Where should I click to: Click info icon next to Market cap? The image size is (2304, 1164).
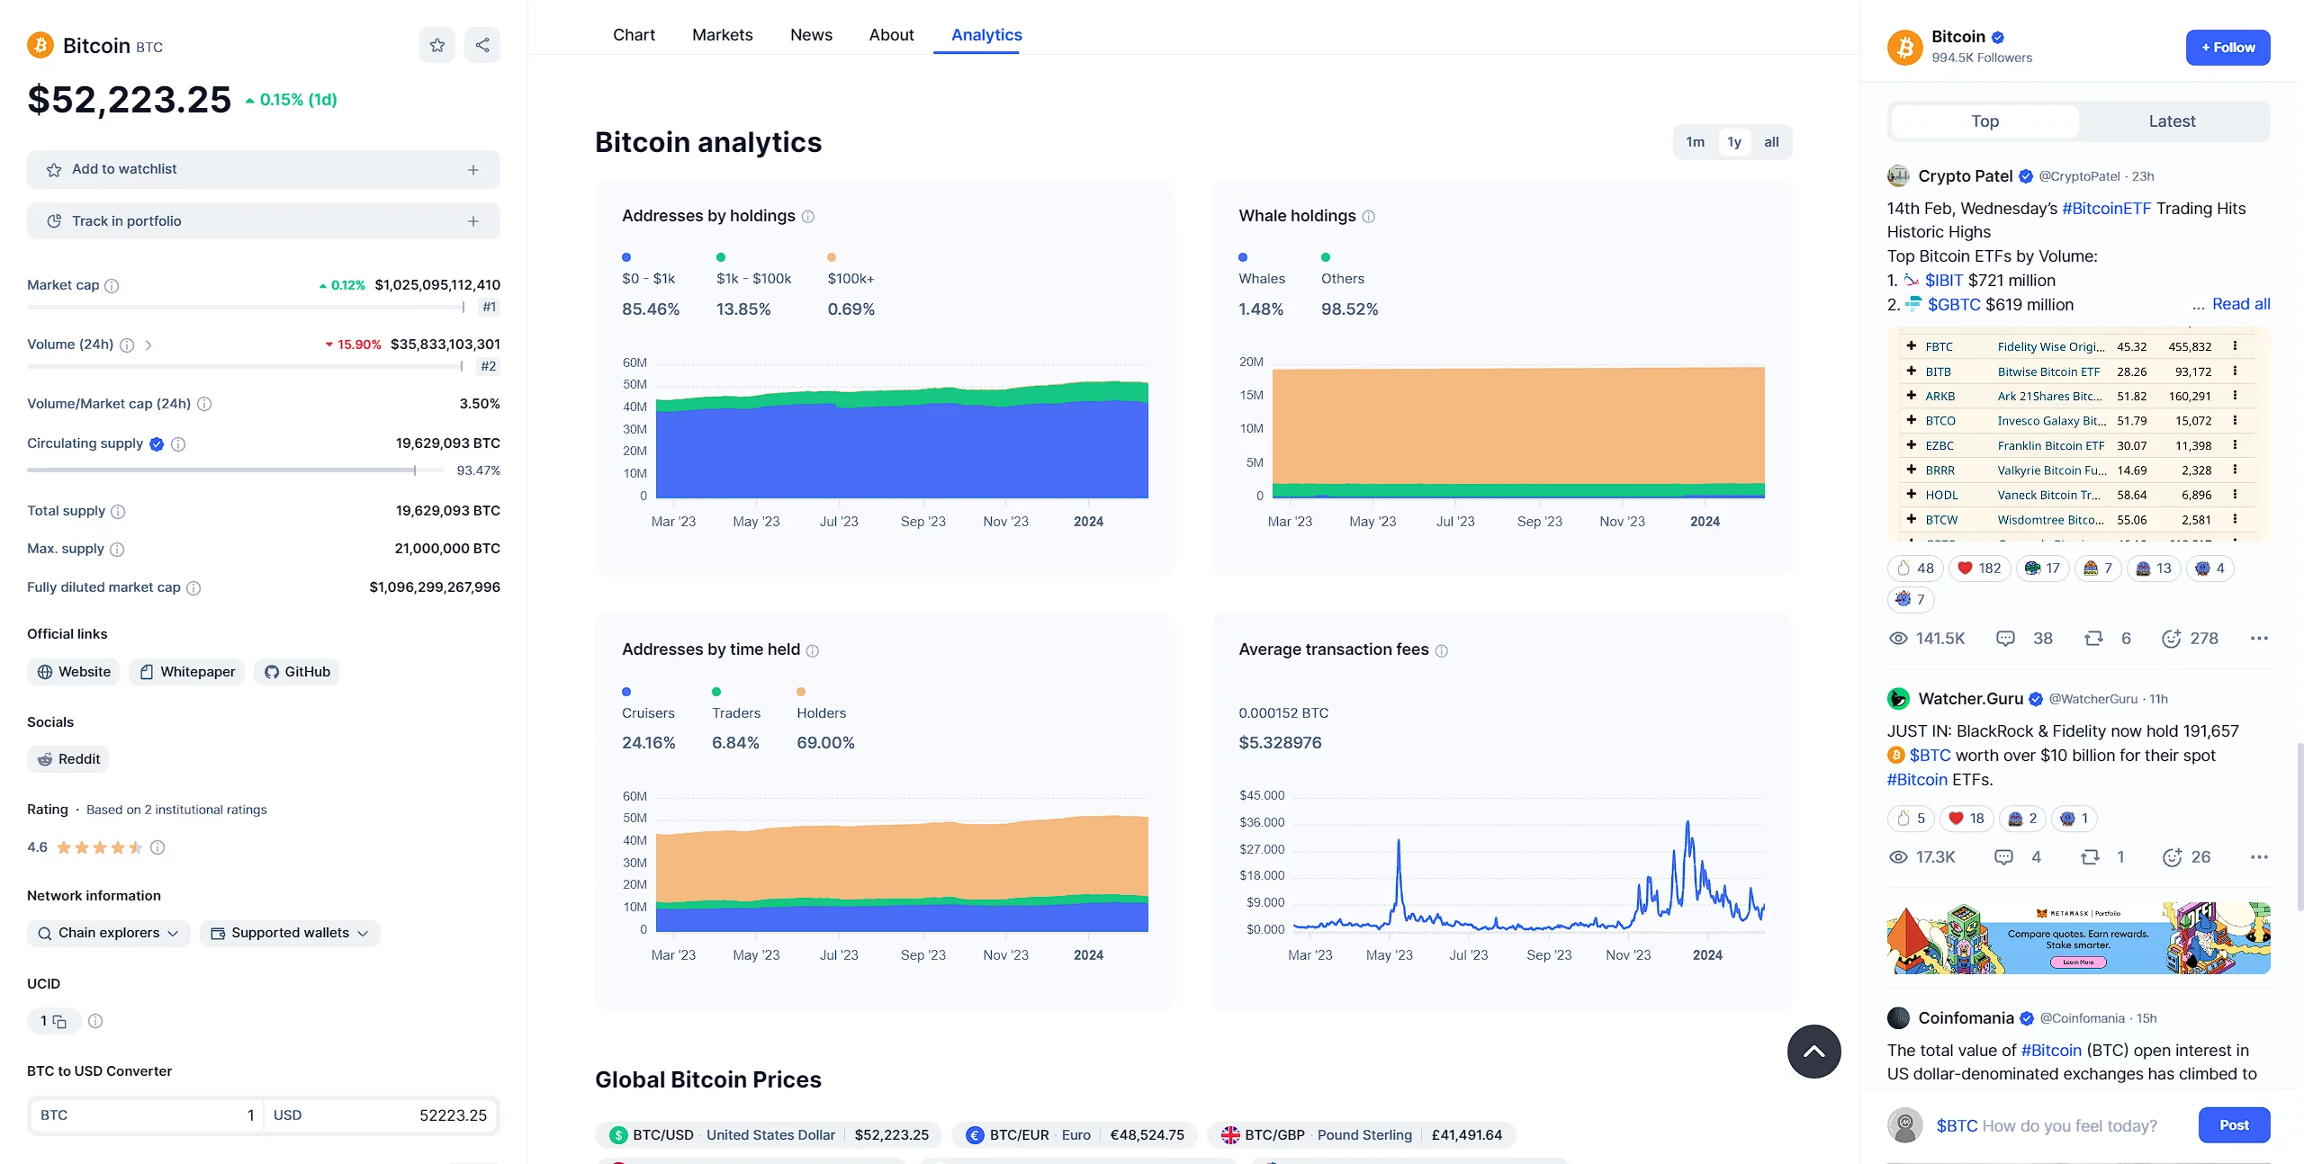click(112, 286)
